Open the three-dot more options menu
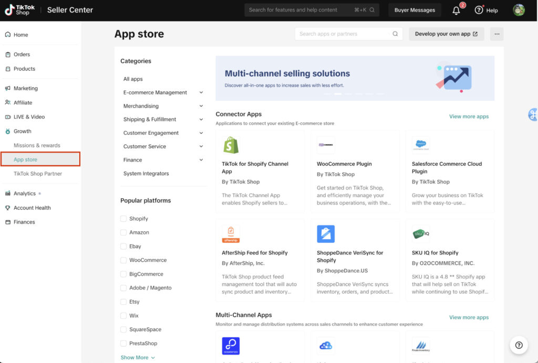The image size is (538, 363). point(496,34)
